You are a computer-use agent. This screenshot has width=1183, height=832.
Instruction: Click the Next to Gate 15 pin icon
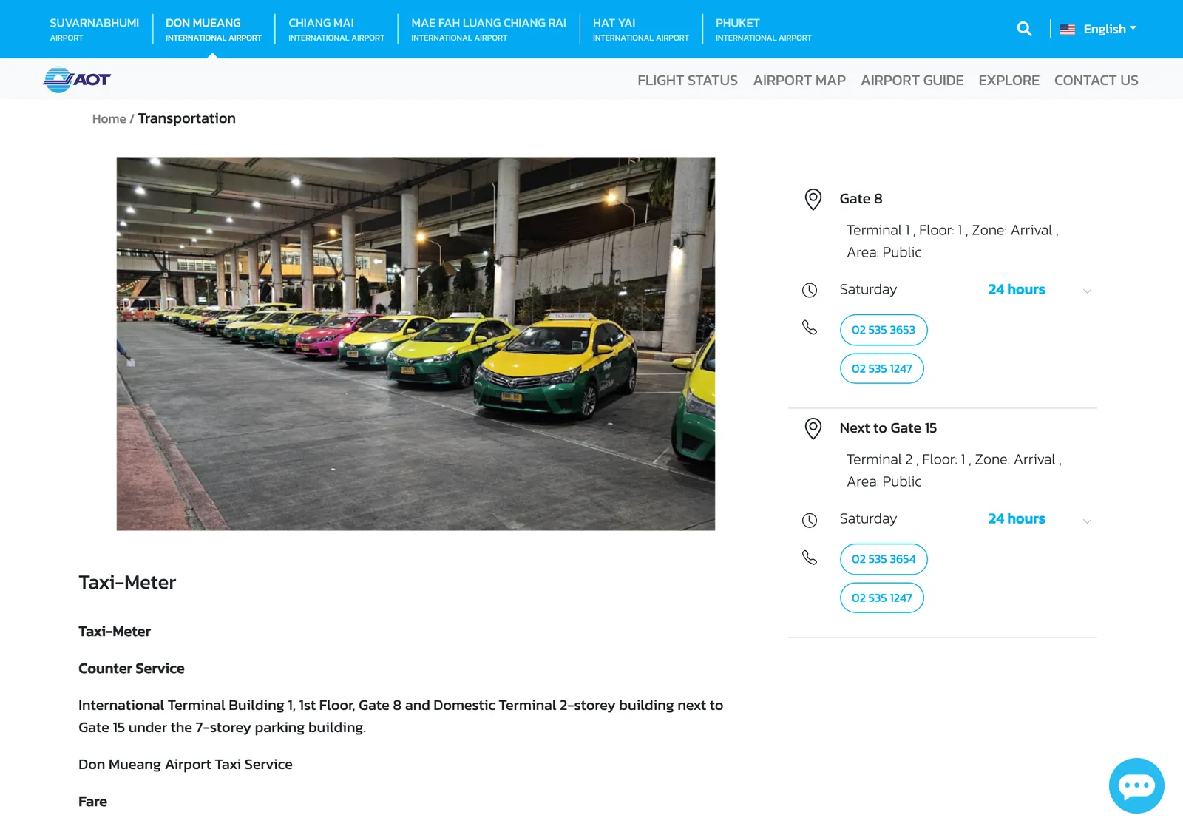tap(813, 429)
